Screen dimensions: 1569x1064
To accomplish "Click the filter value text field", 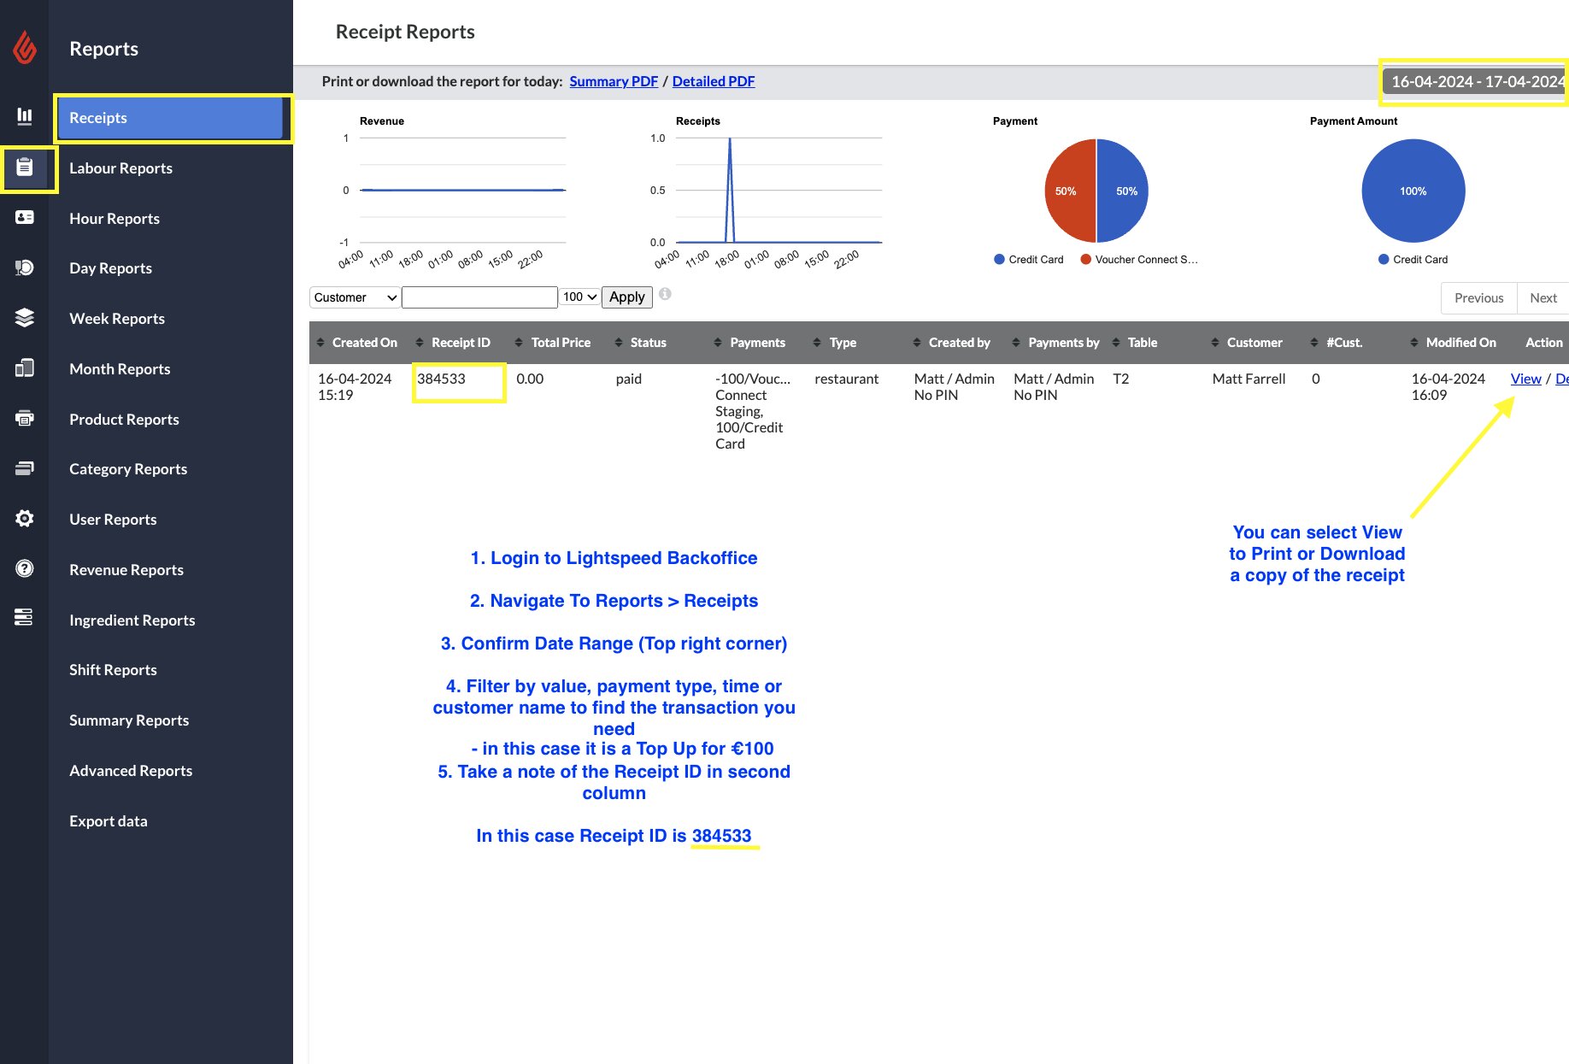I will coord(479,297).
